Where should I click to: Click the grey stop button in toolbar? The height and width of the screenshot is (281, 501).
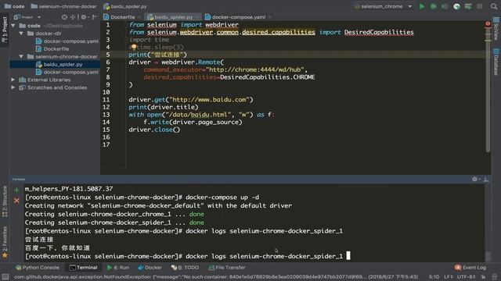tap(480, 6)
